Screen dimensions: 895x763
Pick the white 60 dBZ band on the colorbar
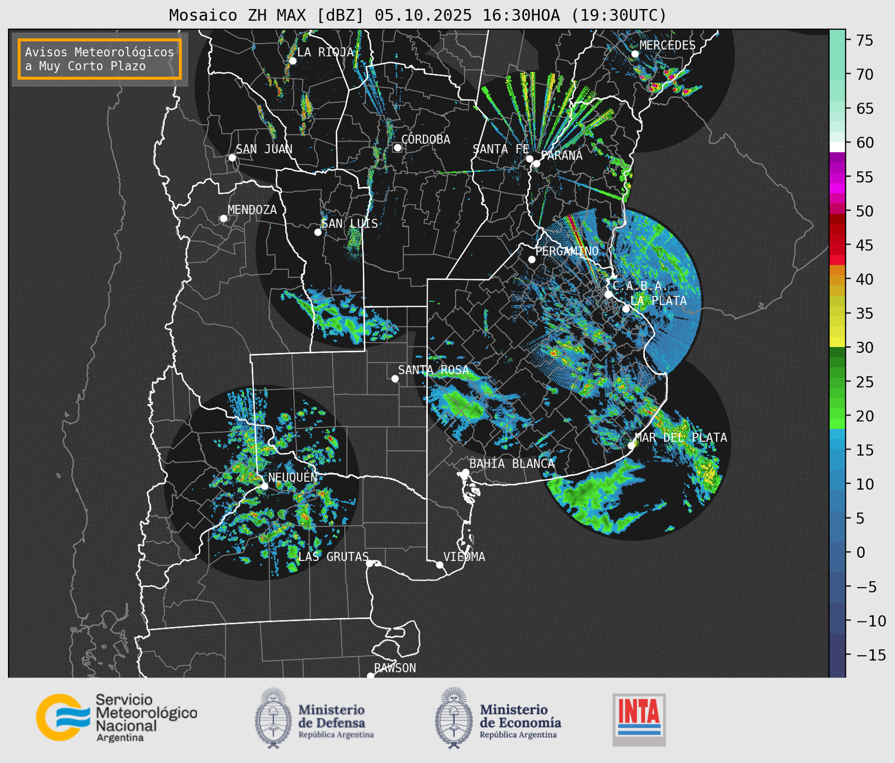pos(837,147)
